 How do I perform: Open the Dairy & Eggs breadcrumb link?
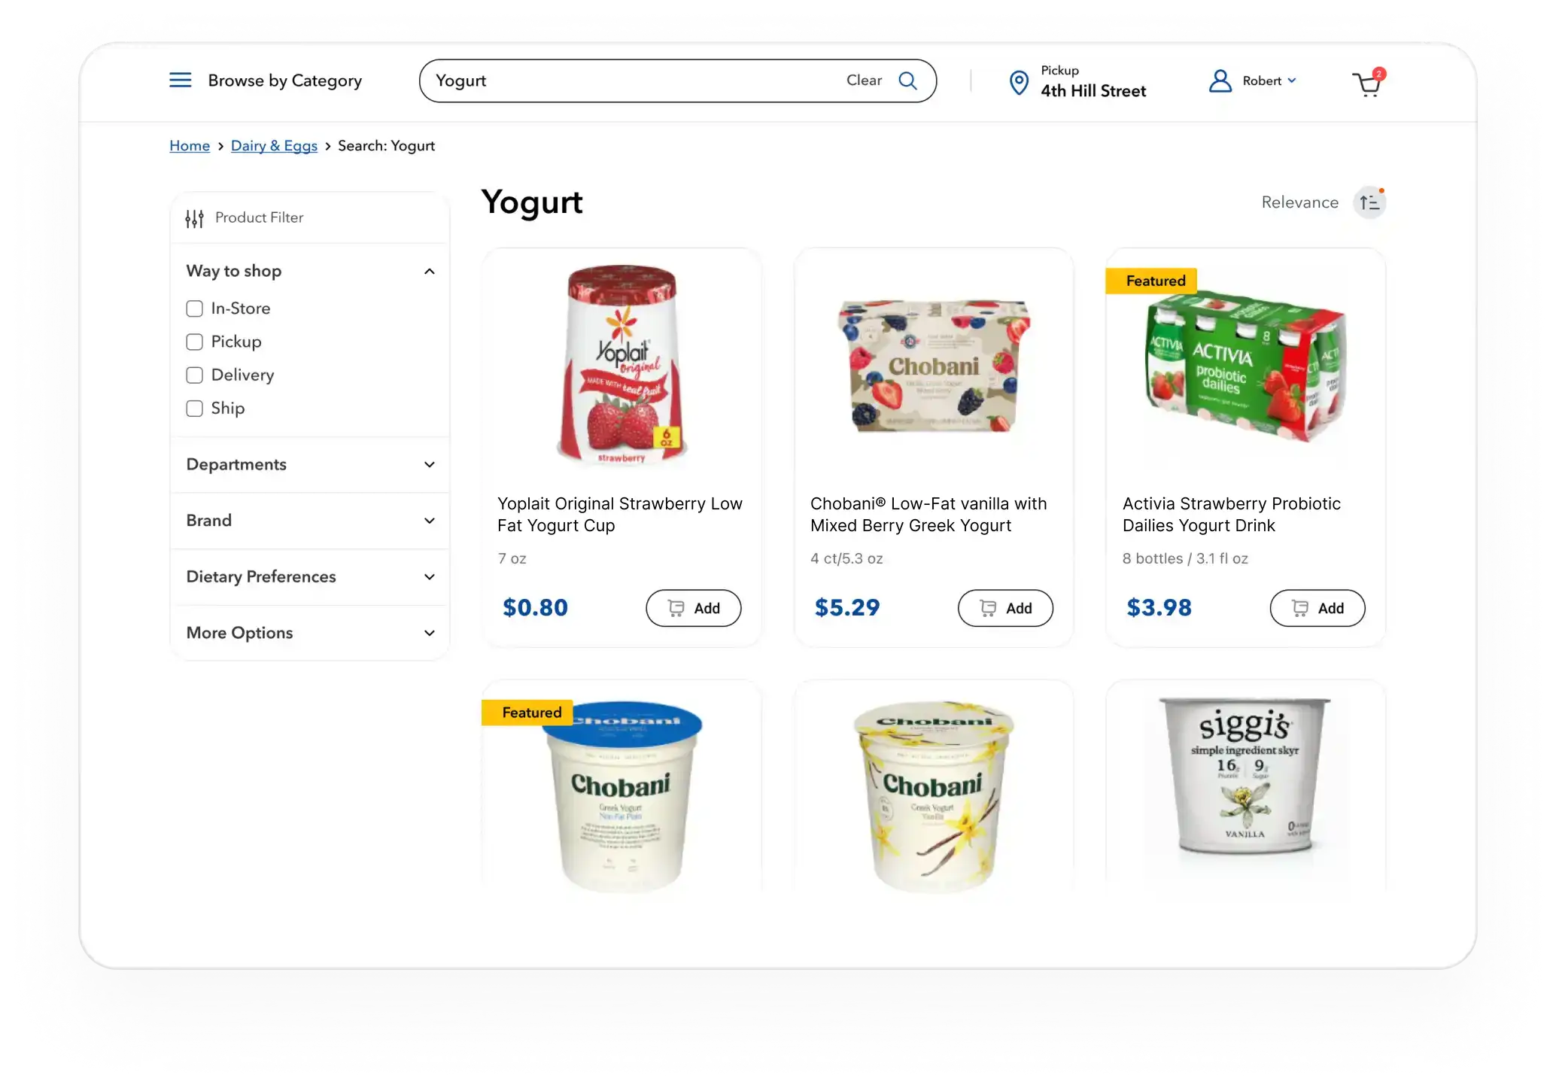[x=274, y=146]
